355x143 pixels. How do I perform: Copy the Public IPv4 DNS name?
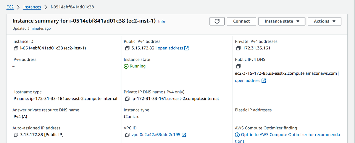[238, 66]
